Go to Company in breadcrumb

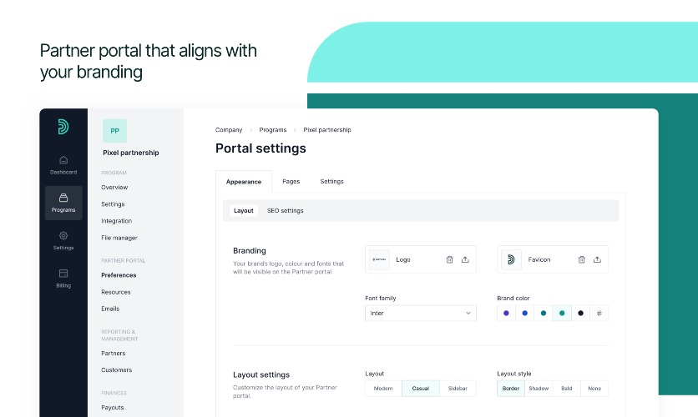click(229, 130)
